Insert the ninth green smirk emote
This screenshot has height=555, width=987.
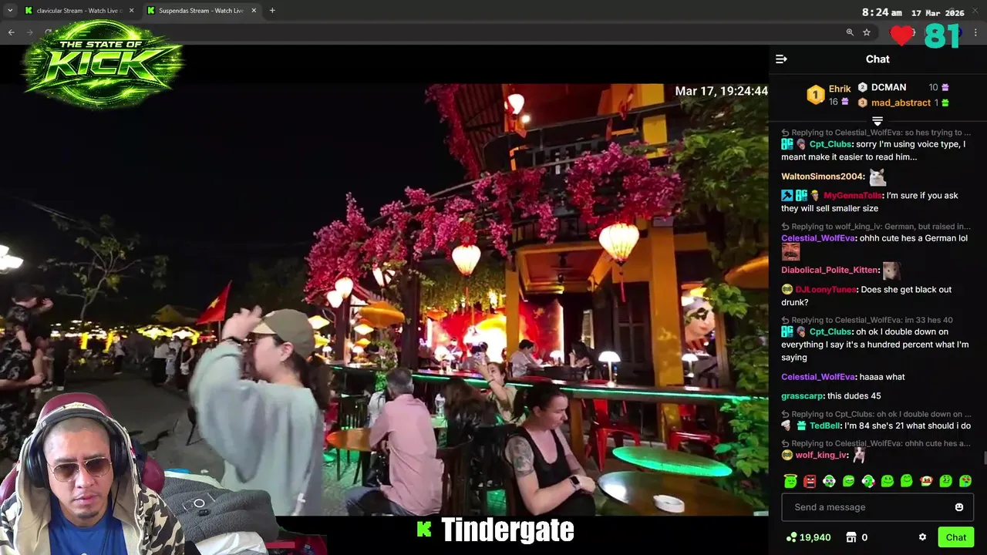946,481
